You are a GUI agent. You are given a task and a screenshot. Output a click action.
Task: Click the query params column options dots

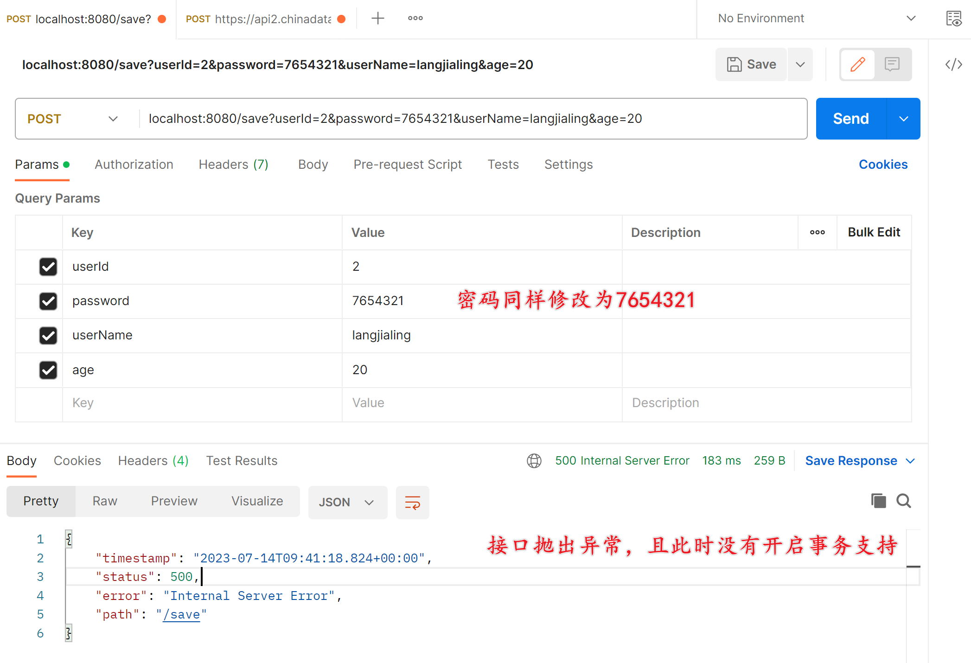(x=817, y=232)
